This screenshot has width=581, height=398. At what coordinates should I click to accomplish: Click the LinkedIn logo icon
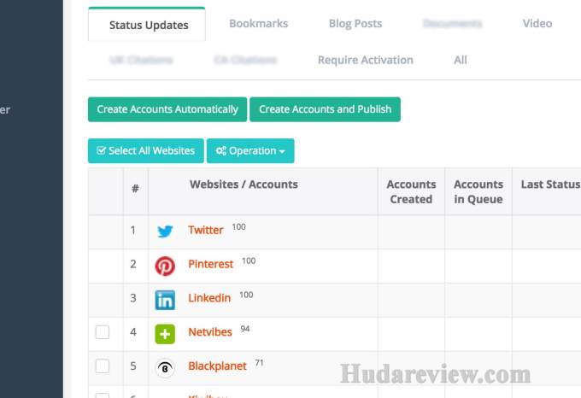(x=165, y=300)
